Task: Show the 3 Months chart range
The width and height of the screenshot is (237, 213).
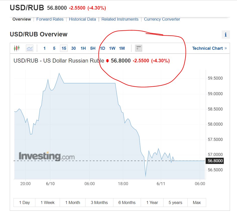Action: click(99, 202)
